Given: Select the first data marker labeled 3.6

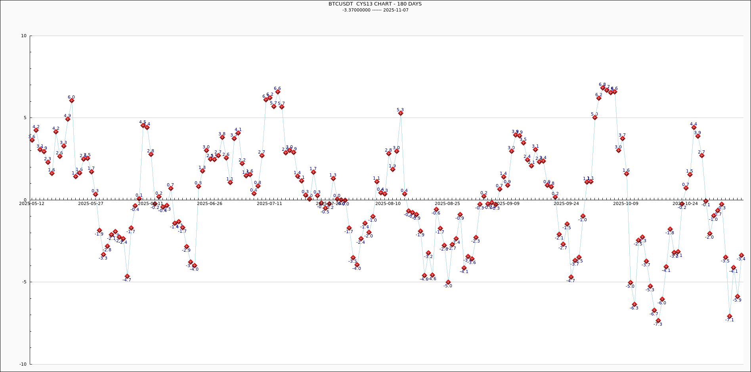Looking at the screenshot, I should coord(32,140).
